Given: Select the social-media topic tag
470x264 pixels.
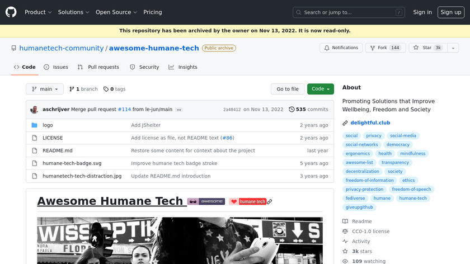Looking at the screenshot, I should coord(403,136).
